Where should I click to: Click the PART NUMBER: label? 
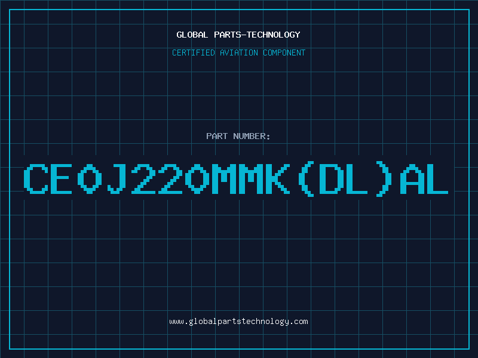click(x=238, y=136)
